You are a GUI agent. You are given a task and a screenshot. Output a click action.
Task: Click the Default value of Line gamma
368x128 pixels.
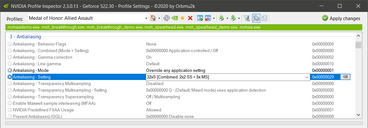153,64
